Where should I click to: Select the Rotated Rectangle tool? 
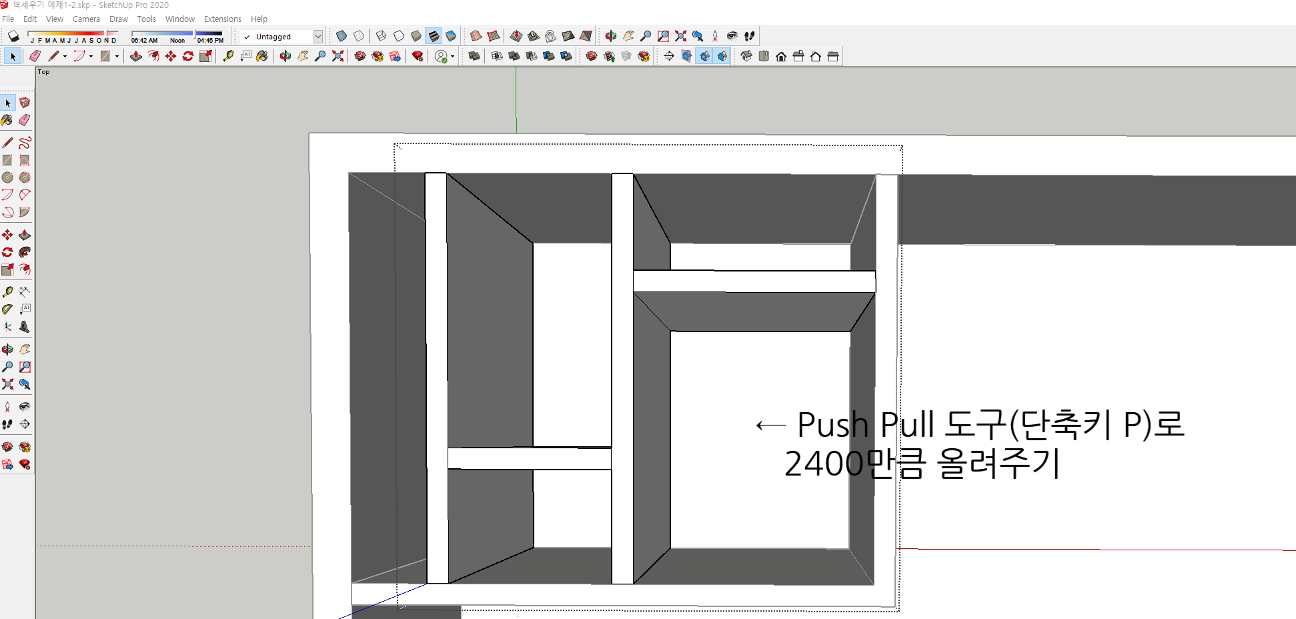[x=25, y=160]
